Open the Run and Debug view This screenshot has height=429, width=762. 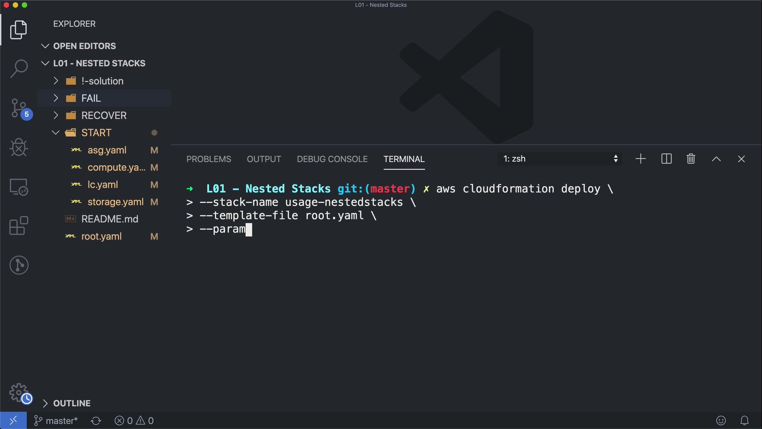point(19,147)
